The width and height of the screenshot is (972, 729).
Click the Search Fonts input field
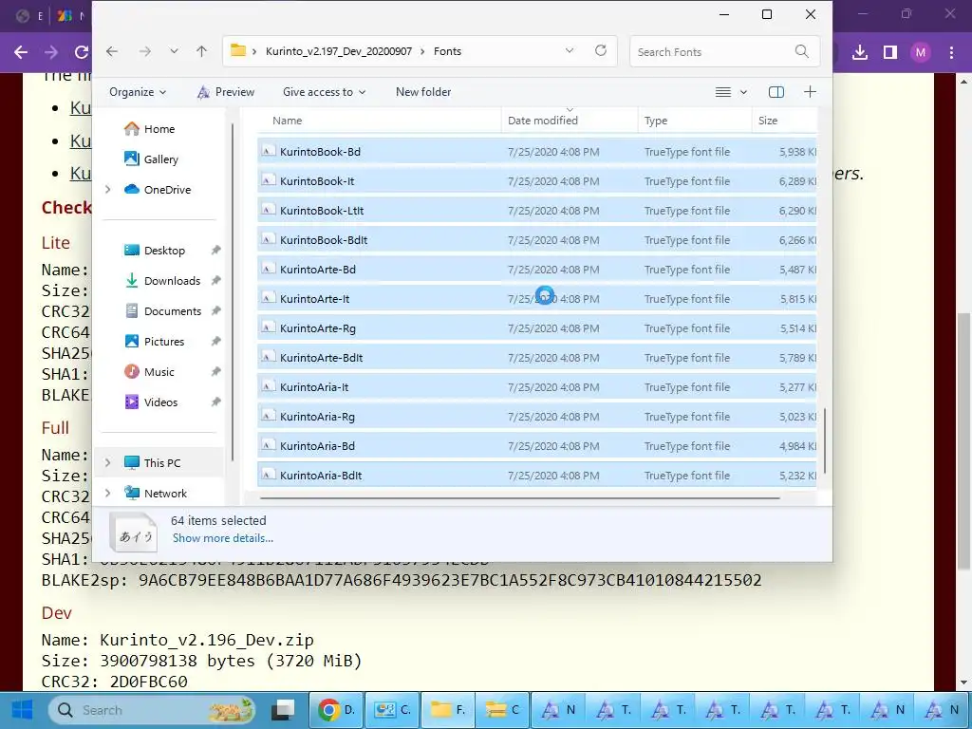click(x=724, y=51)
